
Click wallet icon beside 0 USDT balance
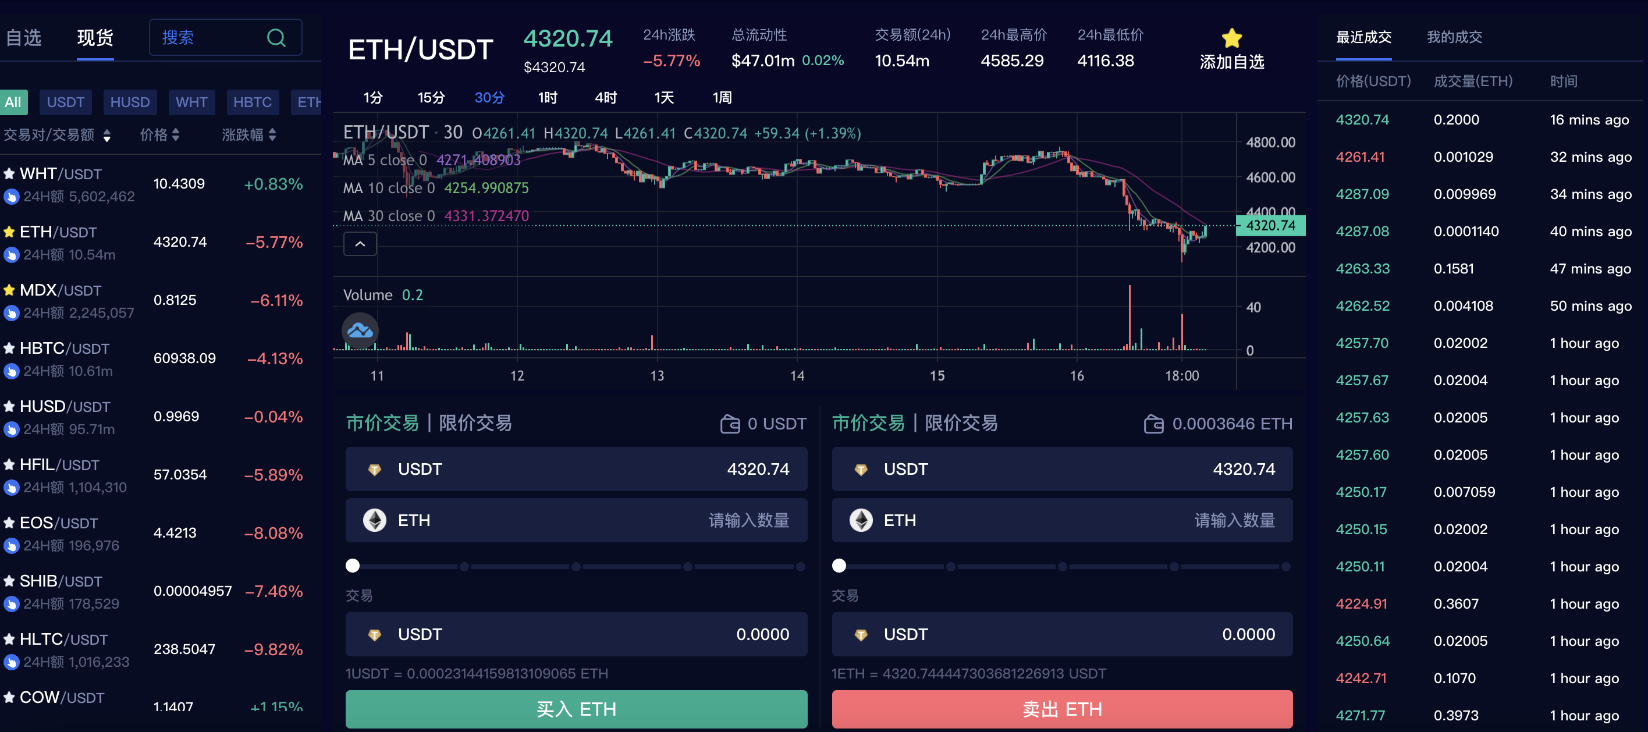tap(730, 424)
